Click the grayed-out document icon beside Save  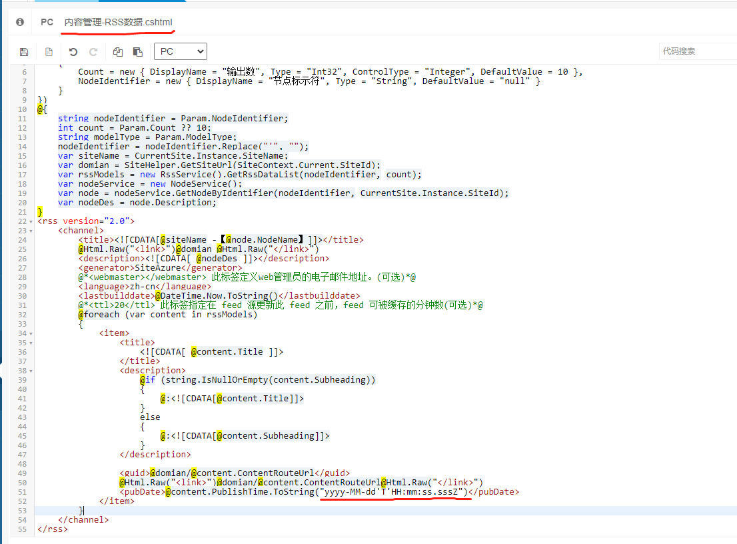coord(49,51)
